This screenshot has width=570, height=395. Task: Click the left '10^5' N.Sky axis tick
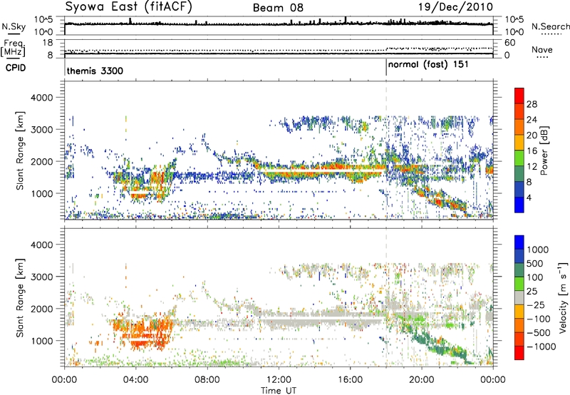click(x=43, y=19)
